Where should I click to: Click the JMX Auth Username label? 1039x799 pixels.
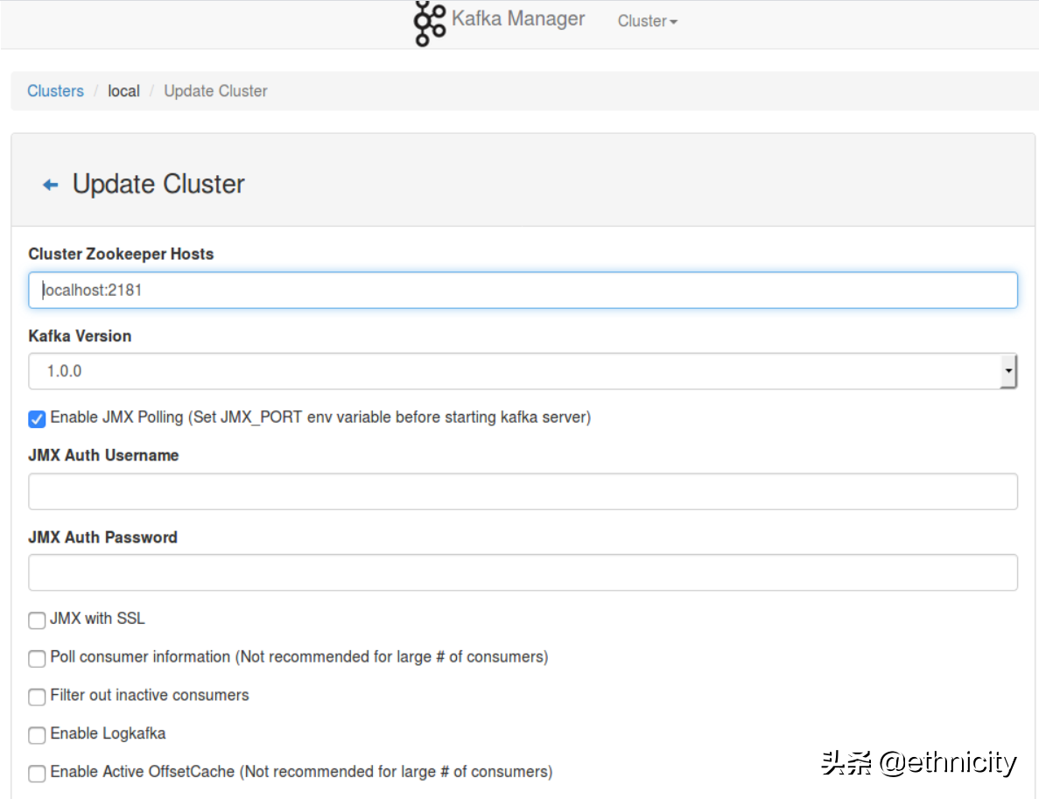click(103, 455)
